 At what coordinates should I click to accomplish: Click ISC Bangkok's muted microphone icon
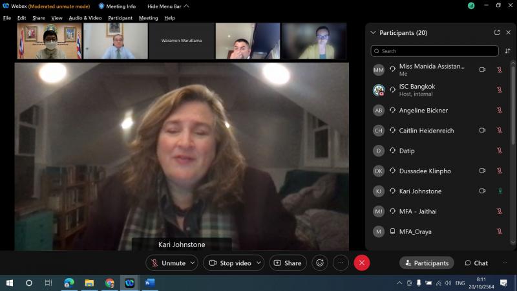pos(500,90)
